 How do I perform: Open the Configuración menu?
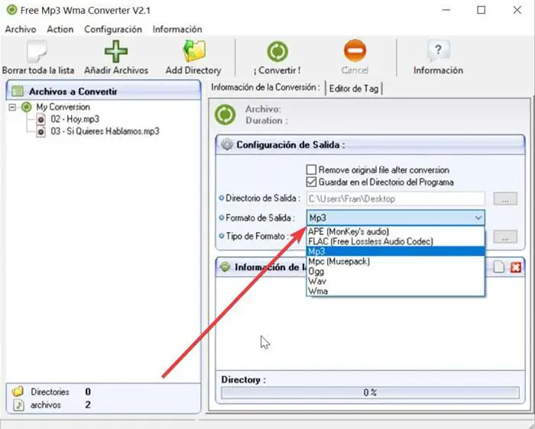coord(113,29)
